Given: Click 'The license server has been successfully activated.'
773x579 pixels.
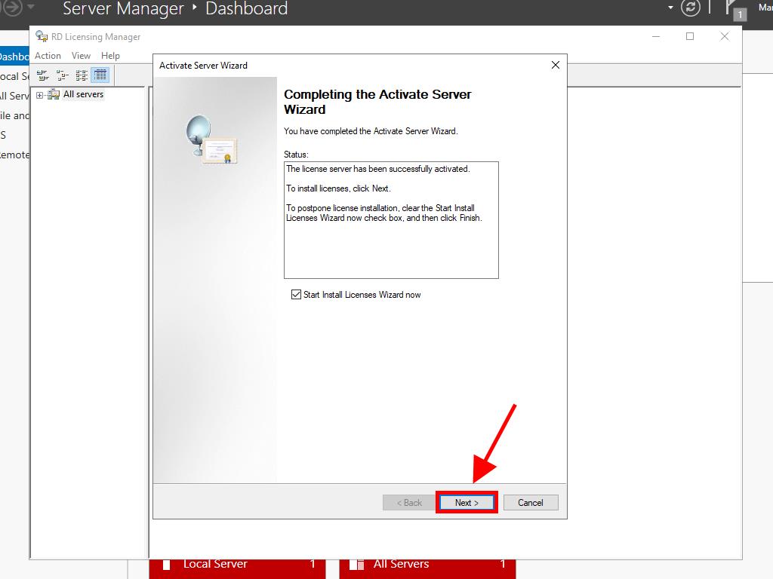Looking at the screenshot, I should pos(378,169).
